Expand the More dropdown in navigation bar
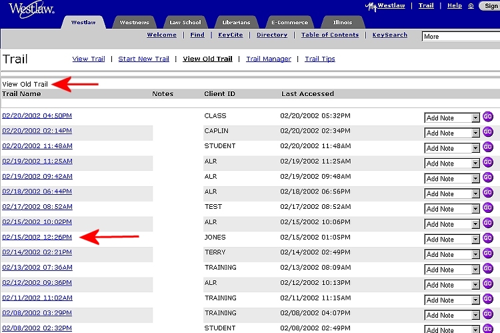The height and width of the screenshot is (333, 500). [x=460, y=37]
